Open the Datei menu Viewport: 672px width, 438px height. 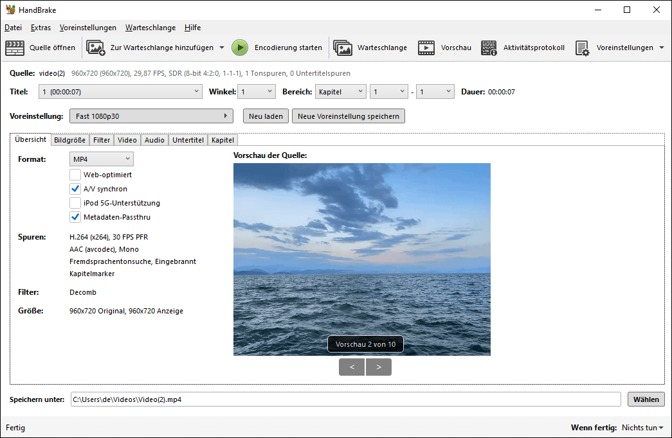coord(14,28)
